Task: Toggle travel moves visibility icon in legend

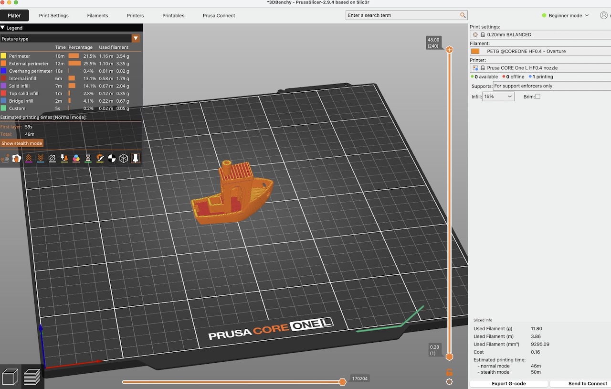Action: 5,158
